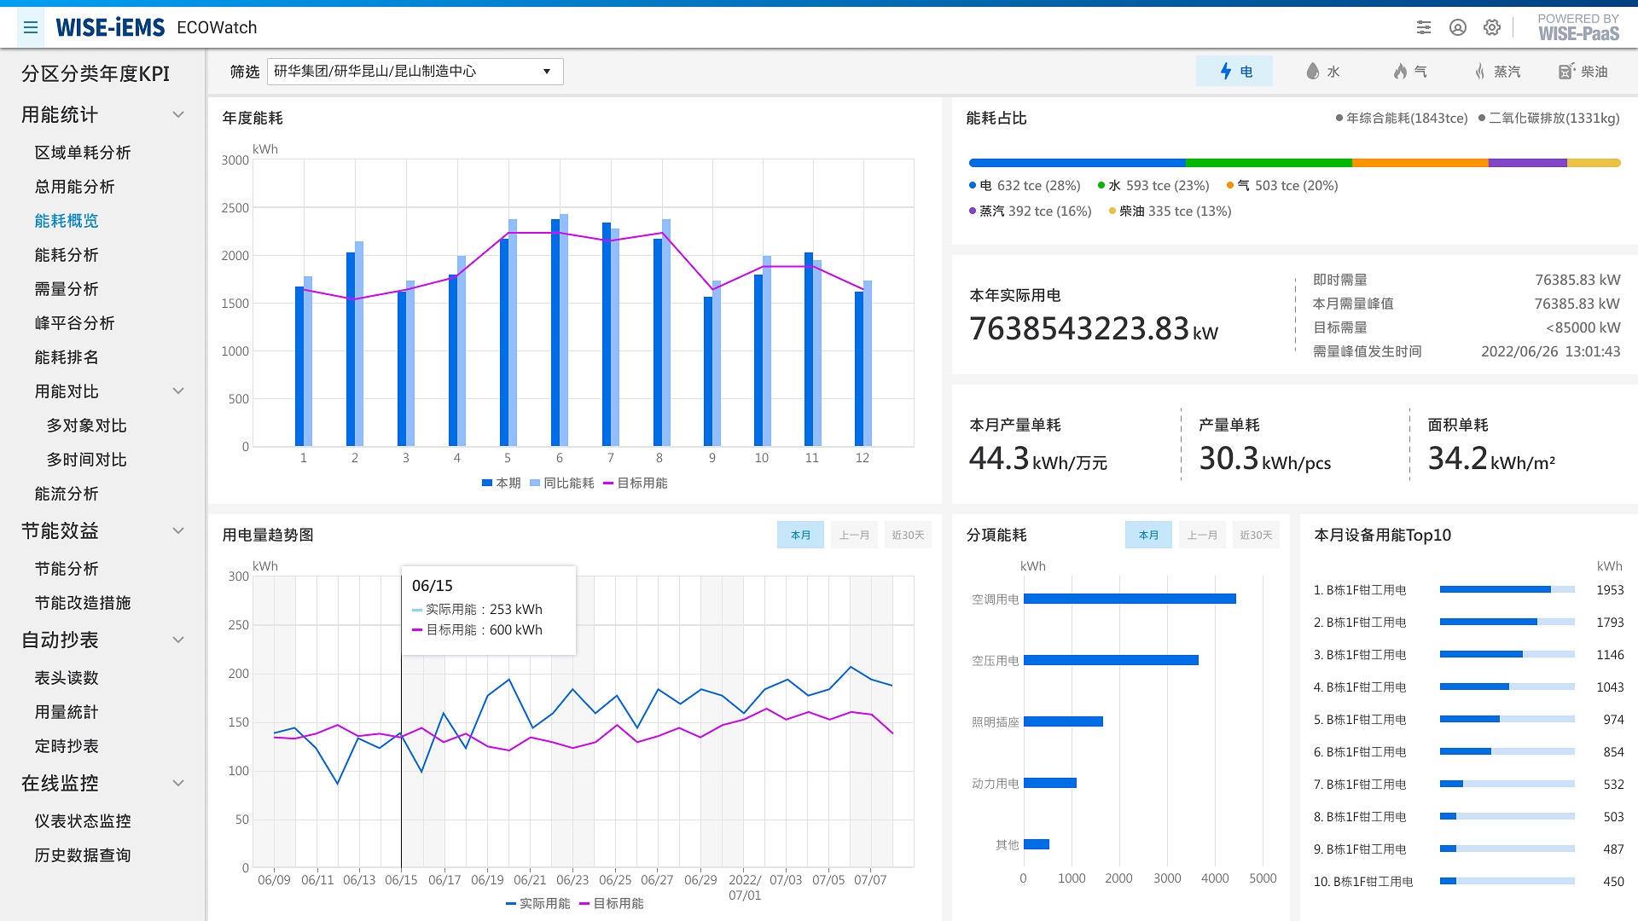Click the 空调用电 bar in 分項能耗

[x=1130, y=599]
